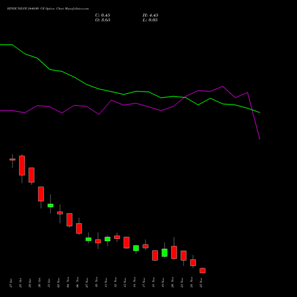Image resolution: width=297 pixels, height=297 pixels.
Task: Click the '19 Nov' date axis label
Action: coord(163,283)
